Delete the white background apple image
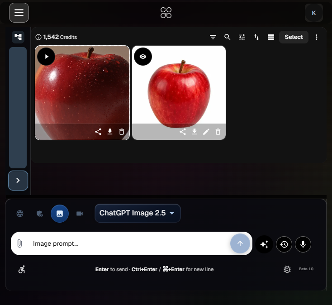 click(218, 132)
